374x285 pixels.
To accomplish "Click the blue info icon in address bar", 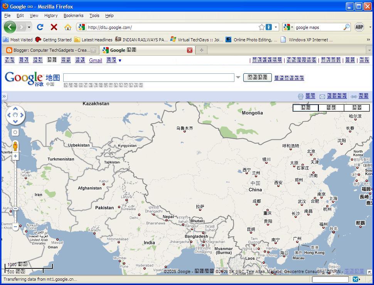I will pos(269,27).
